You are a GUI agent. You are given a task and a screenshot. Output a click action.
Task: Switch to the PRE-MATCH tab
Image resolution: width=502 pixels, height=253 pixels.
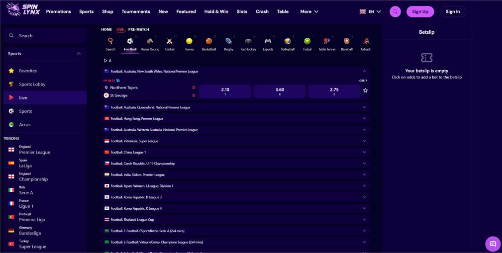(139, 29)
